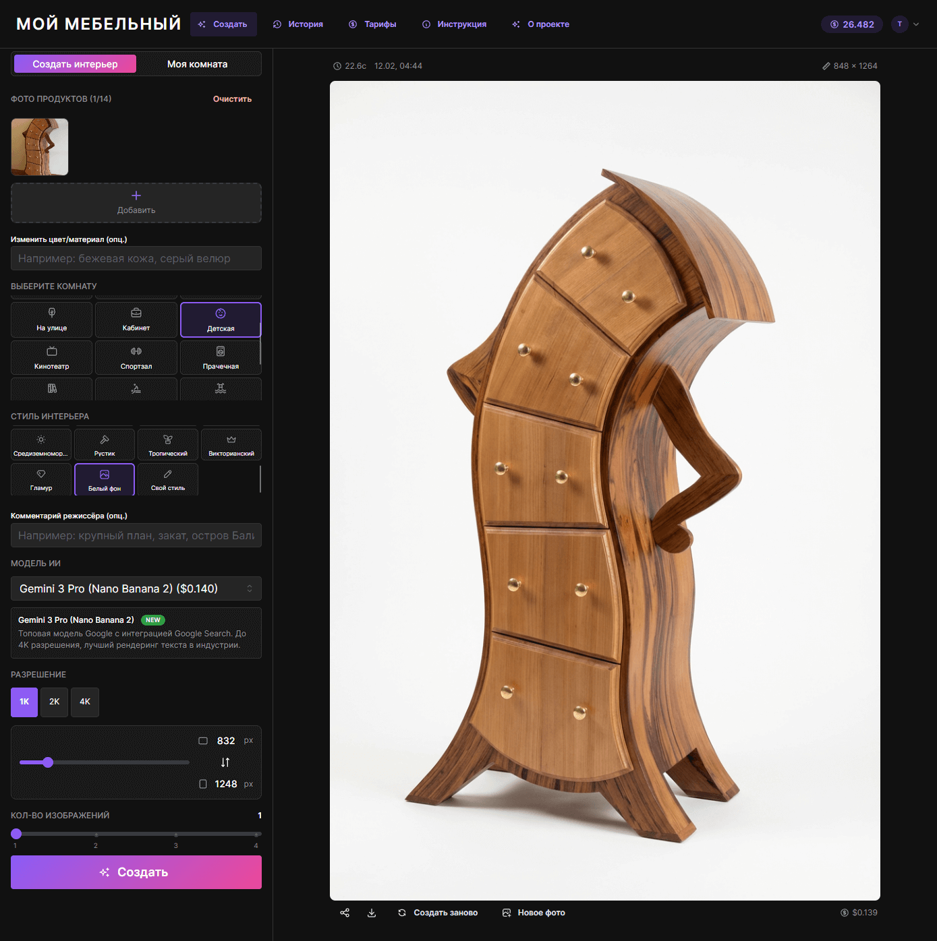Choose the Спортзал room option
This screenshot has width=937, height=941.
tap(136, 357)
